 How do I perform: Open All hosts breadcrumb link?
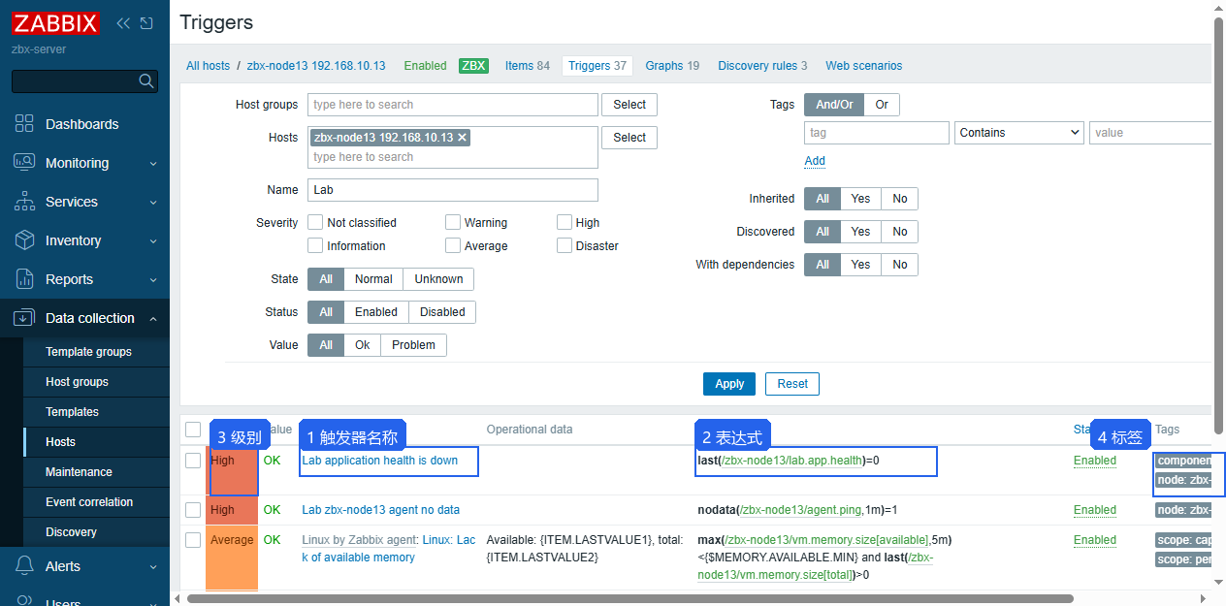pos(209,66)
